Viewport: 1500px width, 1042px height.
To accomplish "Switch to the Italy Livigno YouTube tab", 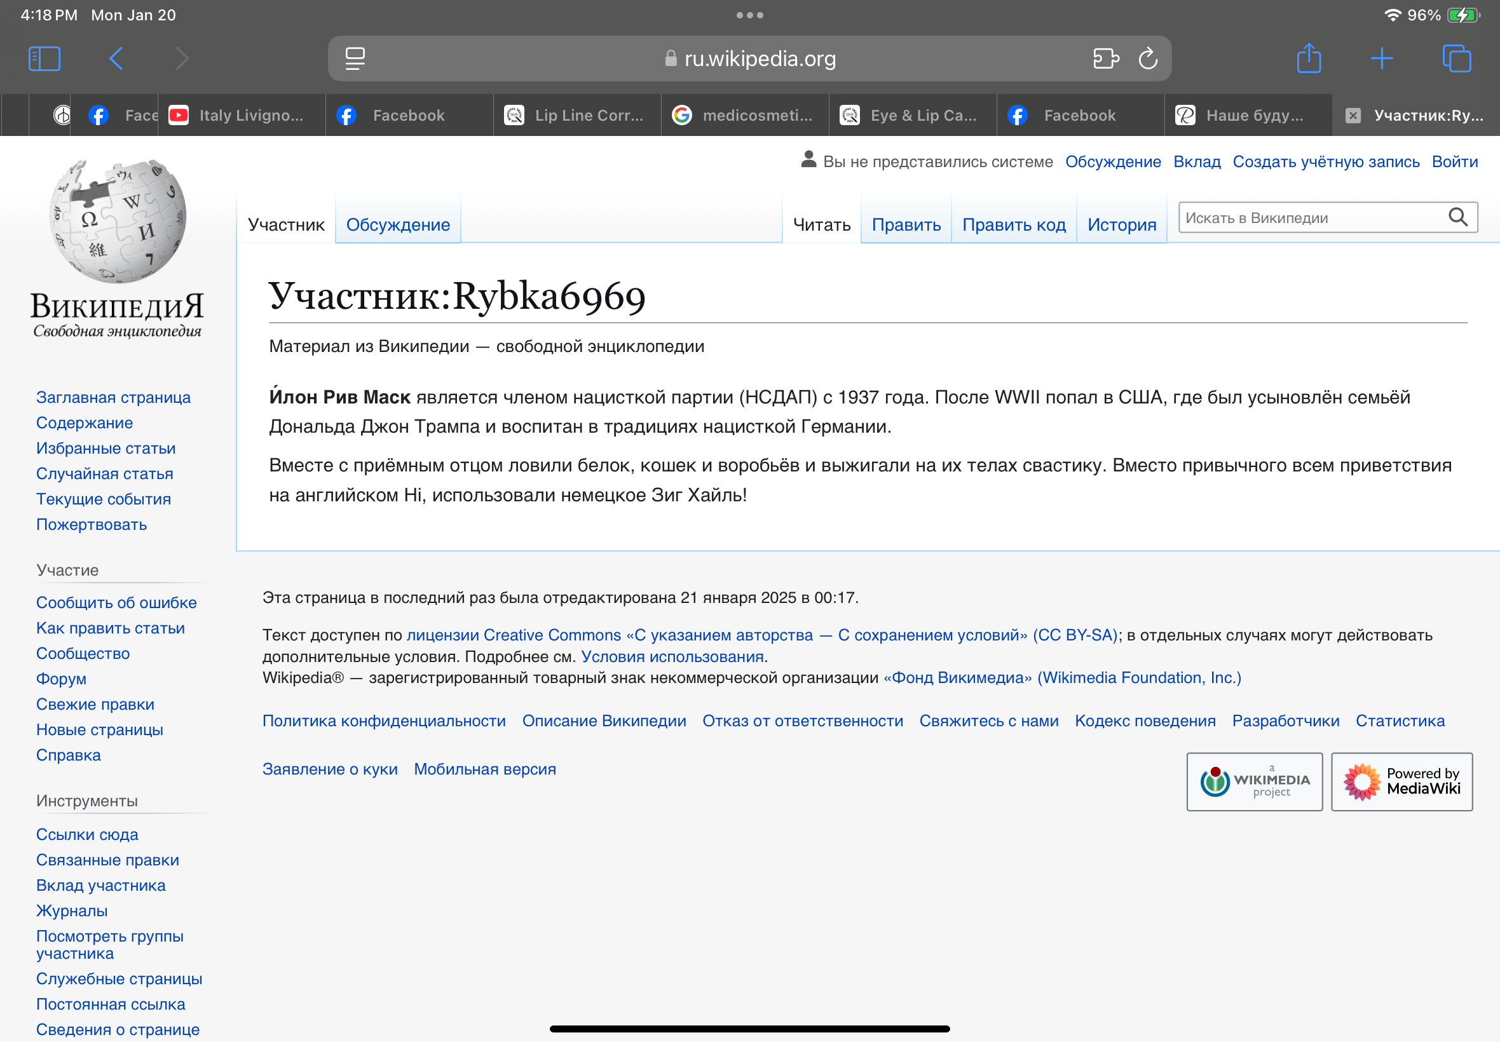I will coord(242,116).
